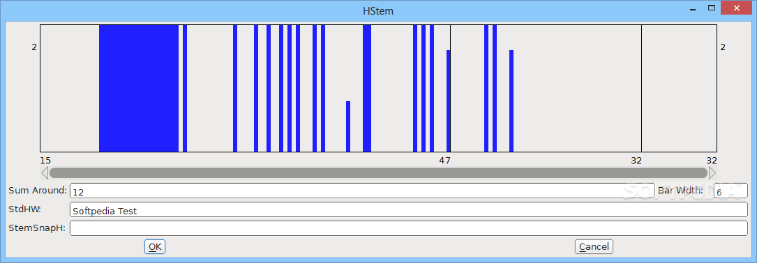Close the HStem dialog window

click(x=737, y=8)
